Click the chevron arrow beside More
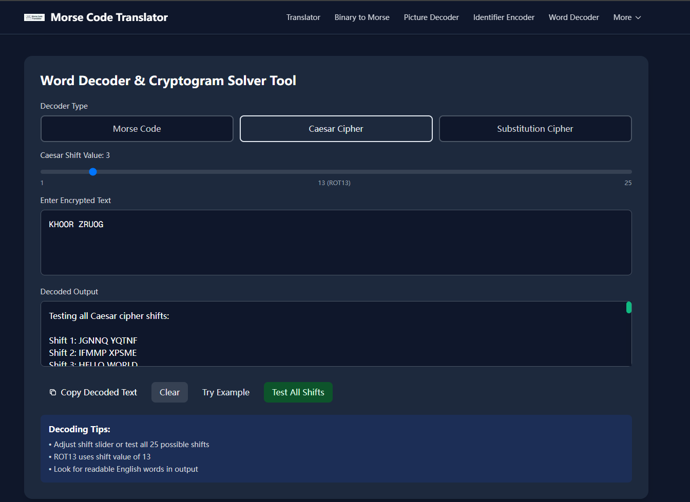 (638, 17)
